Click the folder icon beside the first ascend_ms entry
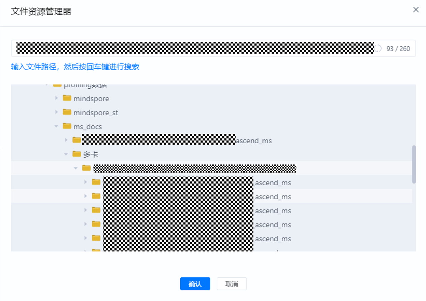The image size is (426, 301). click(77, 140)
